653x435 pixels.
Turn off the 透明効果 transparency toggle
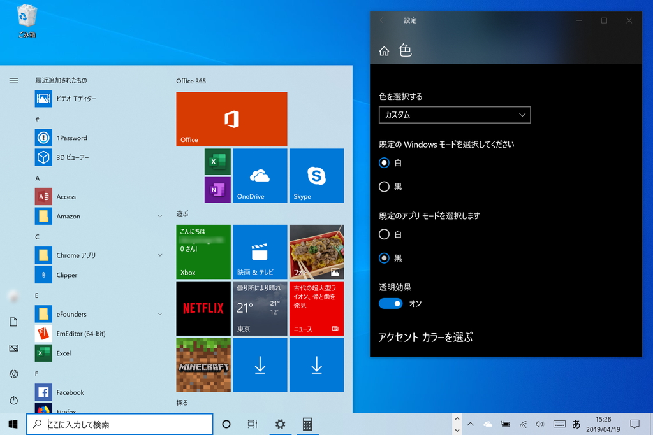click(390, 304)
